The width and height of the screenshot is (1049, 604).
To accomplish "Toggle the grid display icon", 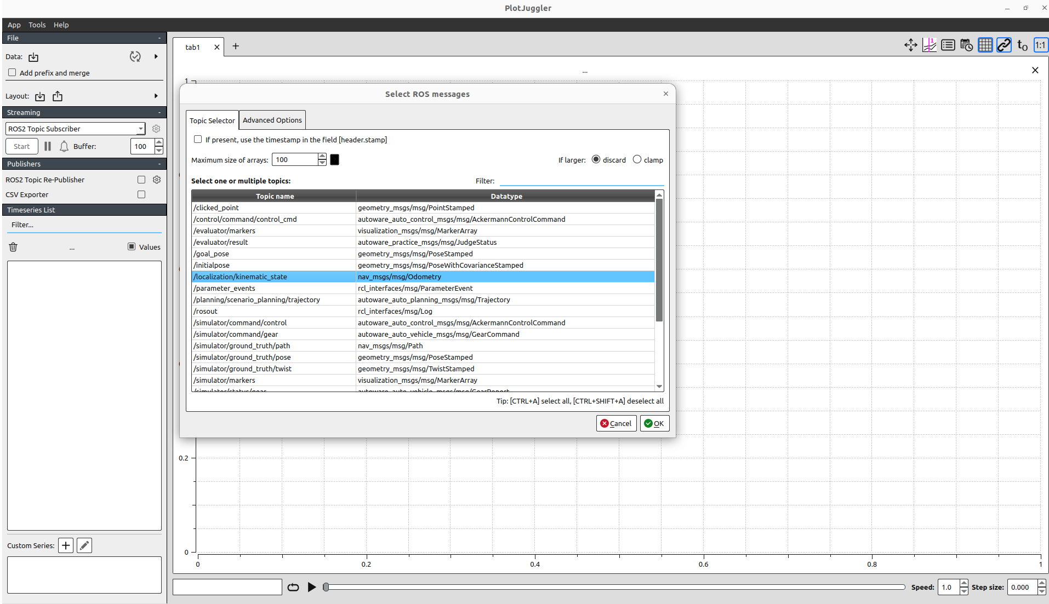I will (985, 45).
